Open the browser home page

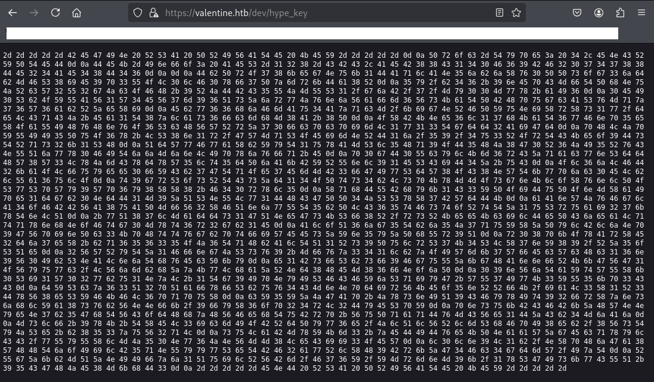(76, 13)
